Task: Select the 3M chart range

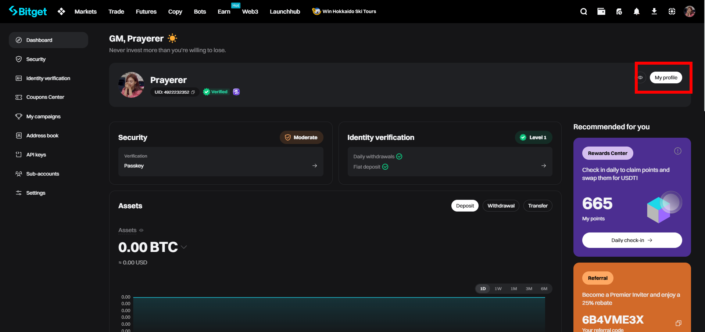Action: click(x=529, y=289)
